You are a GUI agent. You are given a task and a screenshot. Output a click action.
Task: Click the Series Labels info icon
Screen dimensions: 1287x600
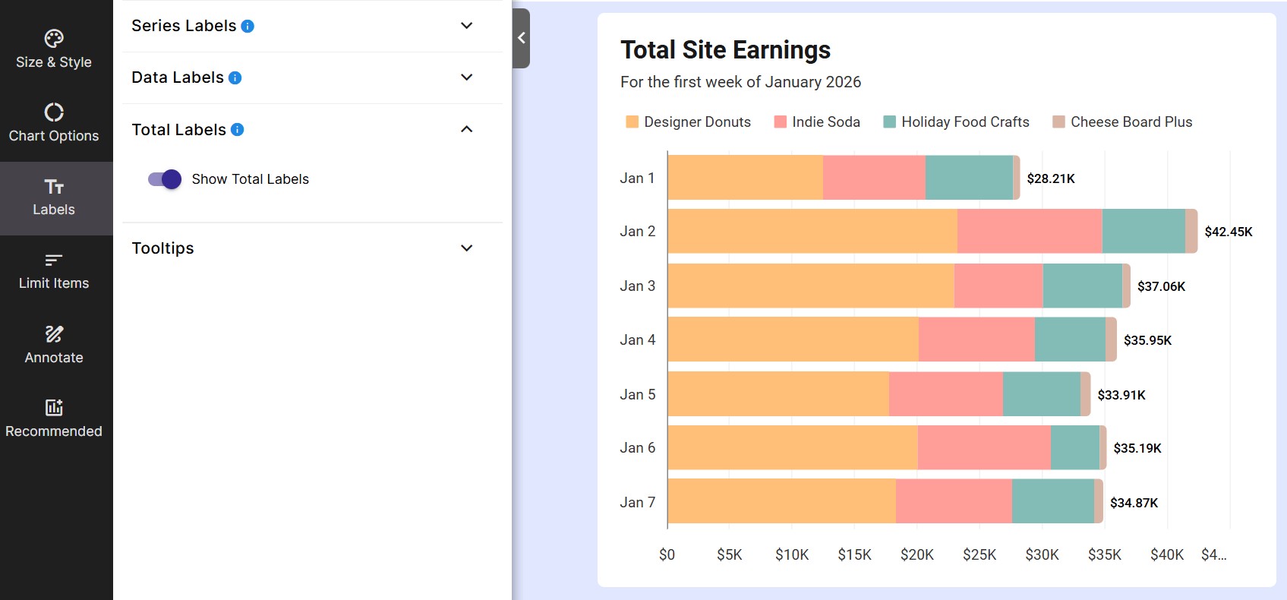tap(248, 27)
